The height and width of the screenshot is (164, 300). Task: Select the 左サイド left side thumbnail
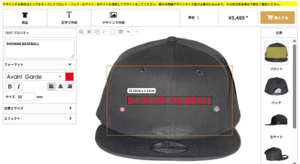(x=276, y=120)
